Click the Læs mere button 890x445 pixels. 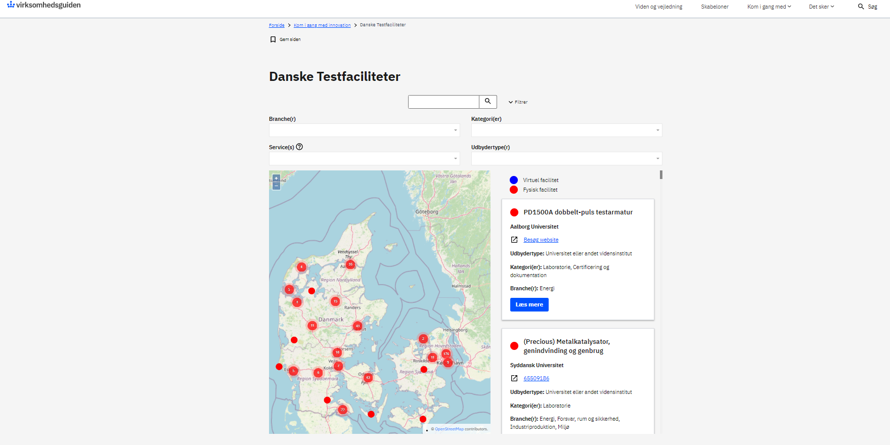click(529, 304)
